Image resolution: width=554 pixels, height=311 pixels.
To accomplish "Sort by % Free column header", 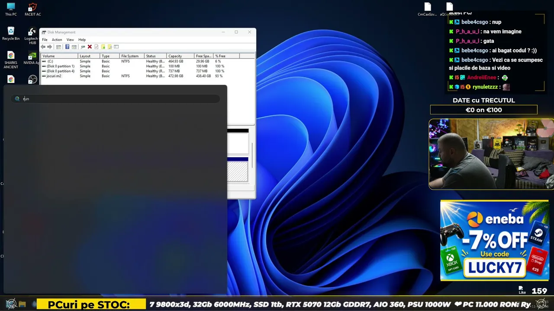I will (x=226, y=56).
